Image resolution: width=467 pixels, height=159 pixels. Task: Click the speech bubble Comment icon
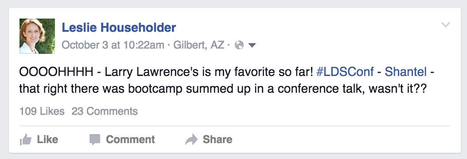[95, 140]
